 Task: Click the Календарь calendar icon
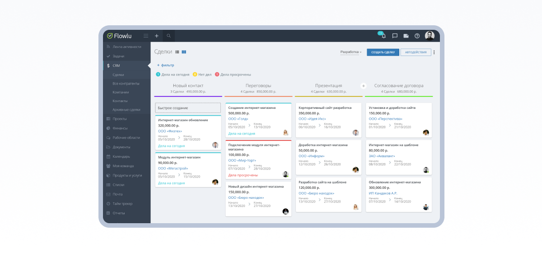point(108,156)
